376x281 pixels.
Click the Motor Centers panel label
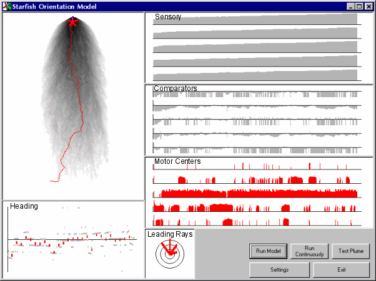tap(177, 161)
